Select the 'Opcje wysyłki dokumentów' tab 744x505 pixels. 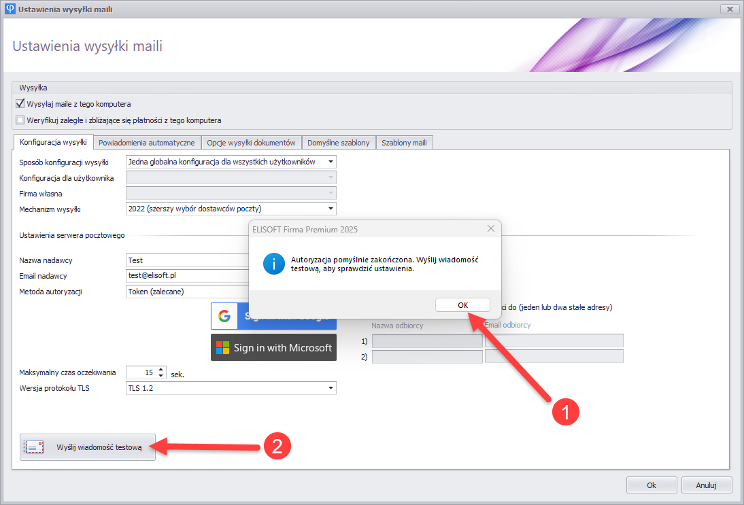tap(251, 143)
